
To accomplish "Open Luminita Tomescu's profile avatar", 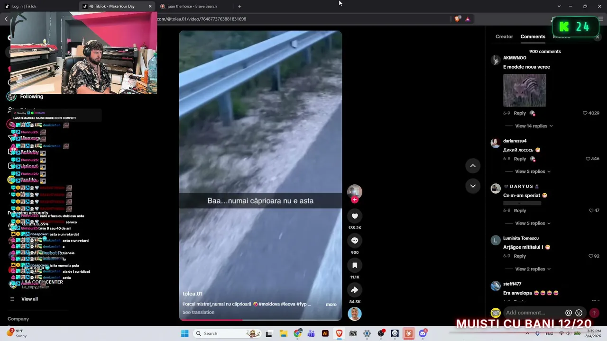I will click(496, 240).
